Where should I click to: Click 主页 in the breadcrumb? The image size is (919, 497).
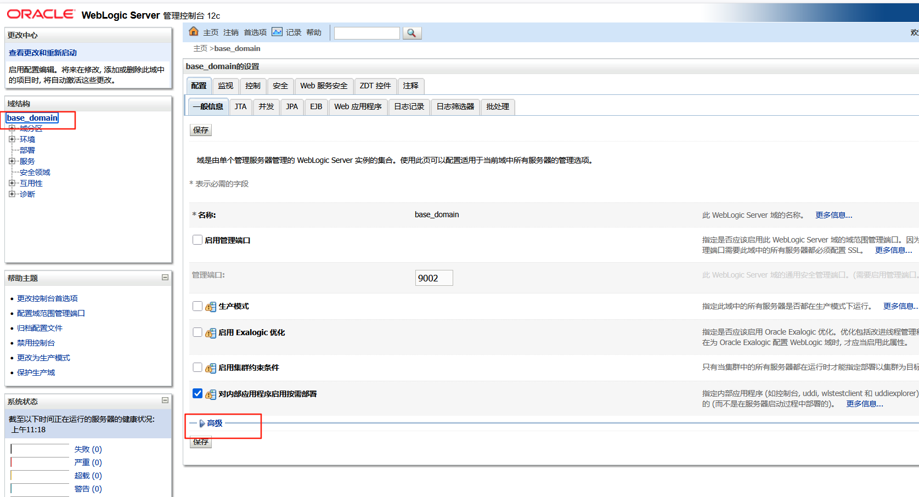[201, 48]
